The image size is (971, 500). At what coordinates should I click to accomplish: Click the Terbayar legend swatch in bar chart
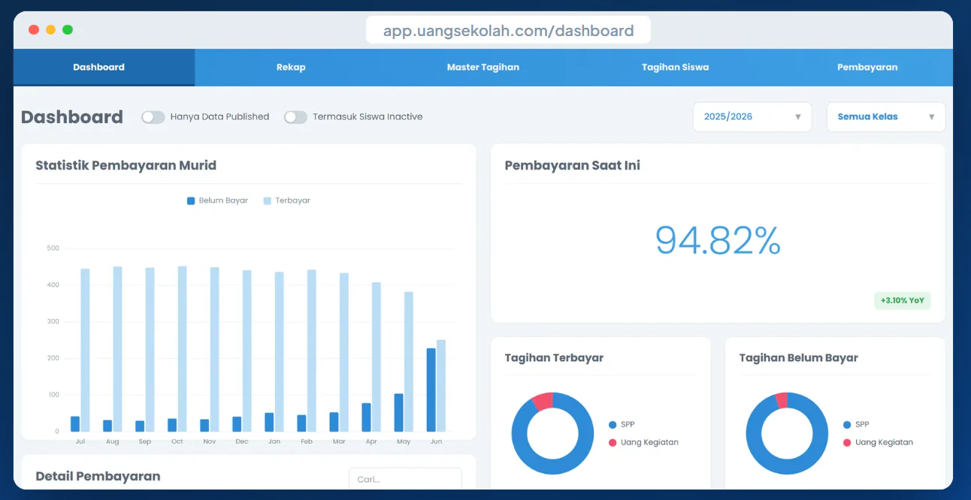267,201
